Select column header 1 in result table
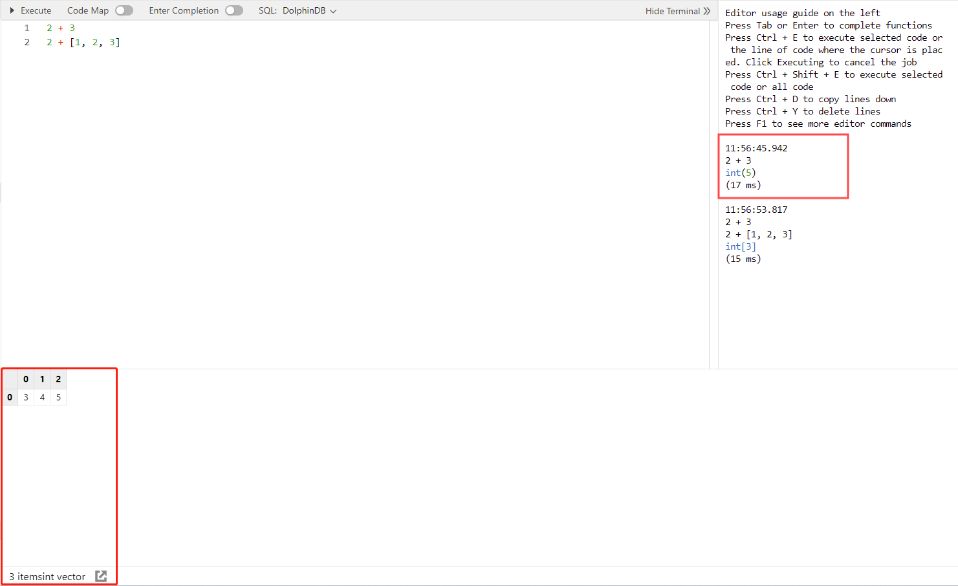 click(42, 379)
